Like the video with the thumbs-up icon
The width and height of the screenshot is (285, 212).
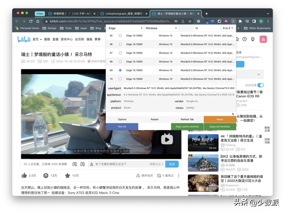click(x=24, y=175)
